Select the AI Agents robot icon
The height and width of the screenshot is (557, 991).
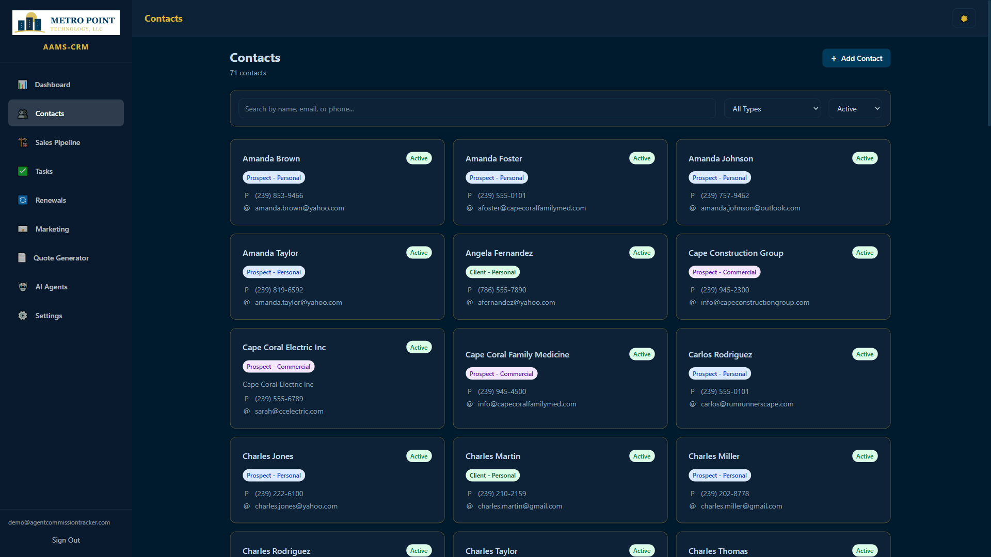pos(23,287)
